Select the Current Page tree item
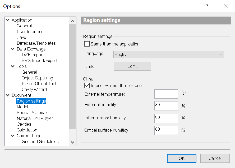 (x=29, y=136)
